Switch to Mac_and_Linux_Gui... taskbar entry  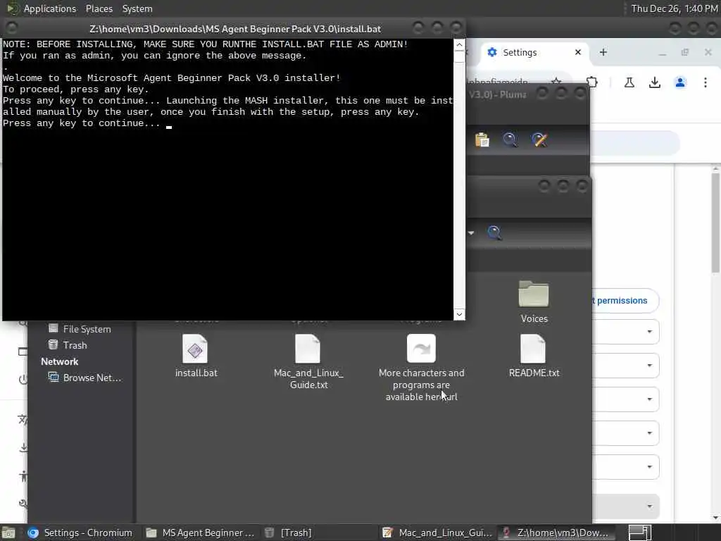[437, 533]
